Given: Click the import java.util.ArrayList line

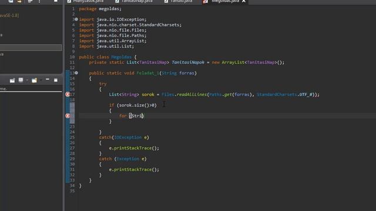Looking at the screenshot, I should click(x=112, y=41).
